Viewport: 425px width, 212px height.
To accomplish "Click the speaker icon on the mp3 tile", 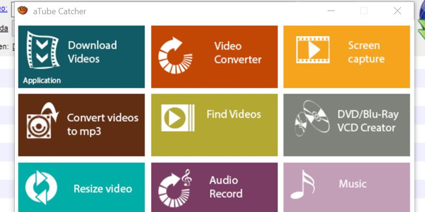I will tap(42, 120).
